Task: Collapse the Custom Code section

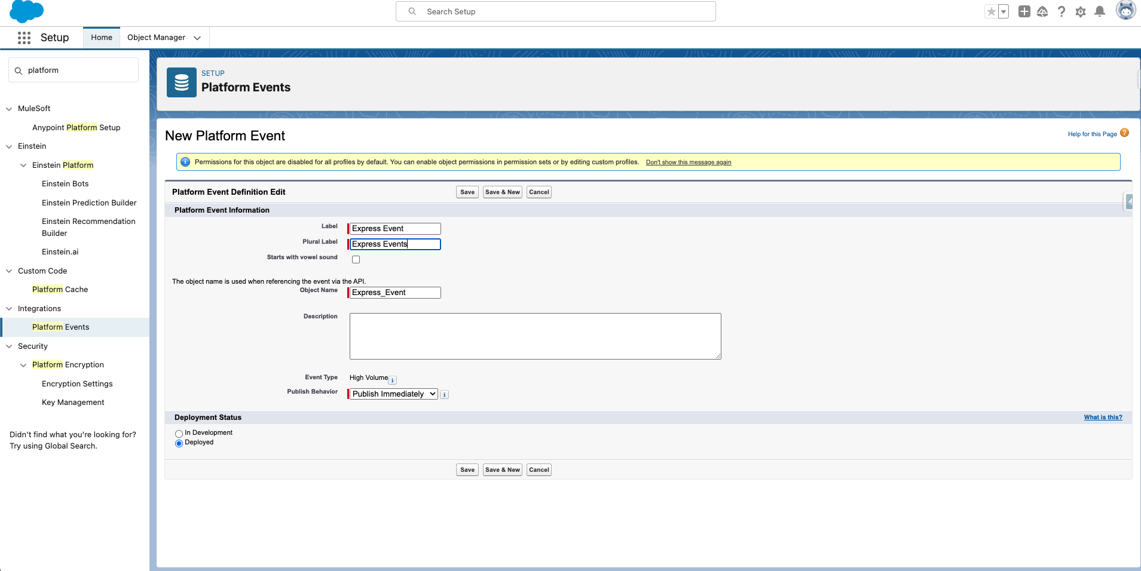Action: [9, 271]
